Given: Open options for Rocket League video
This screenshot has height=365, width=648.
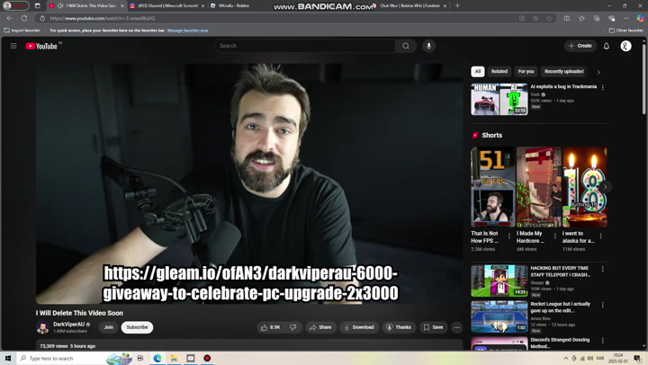Looking at the screenshot, I should tap(602, 305).
